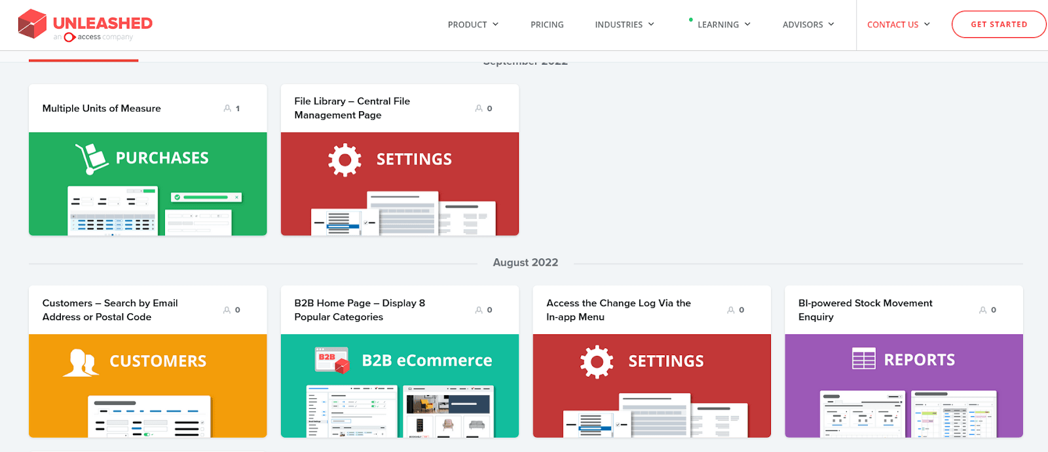Click vote icon on Multiple Units of Measure
The height and width of the screenshot is (452, 1048).
pyautogui.click(x=227, y=109)
